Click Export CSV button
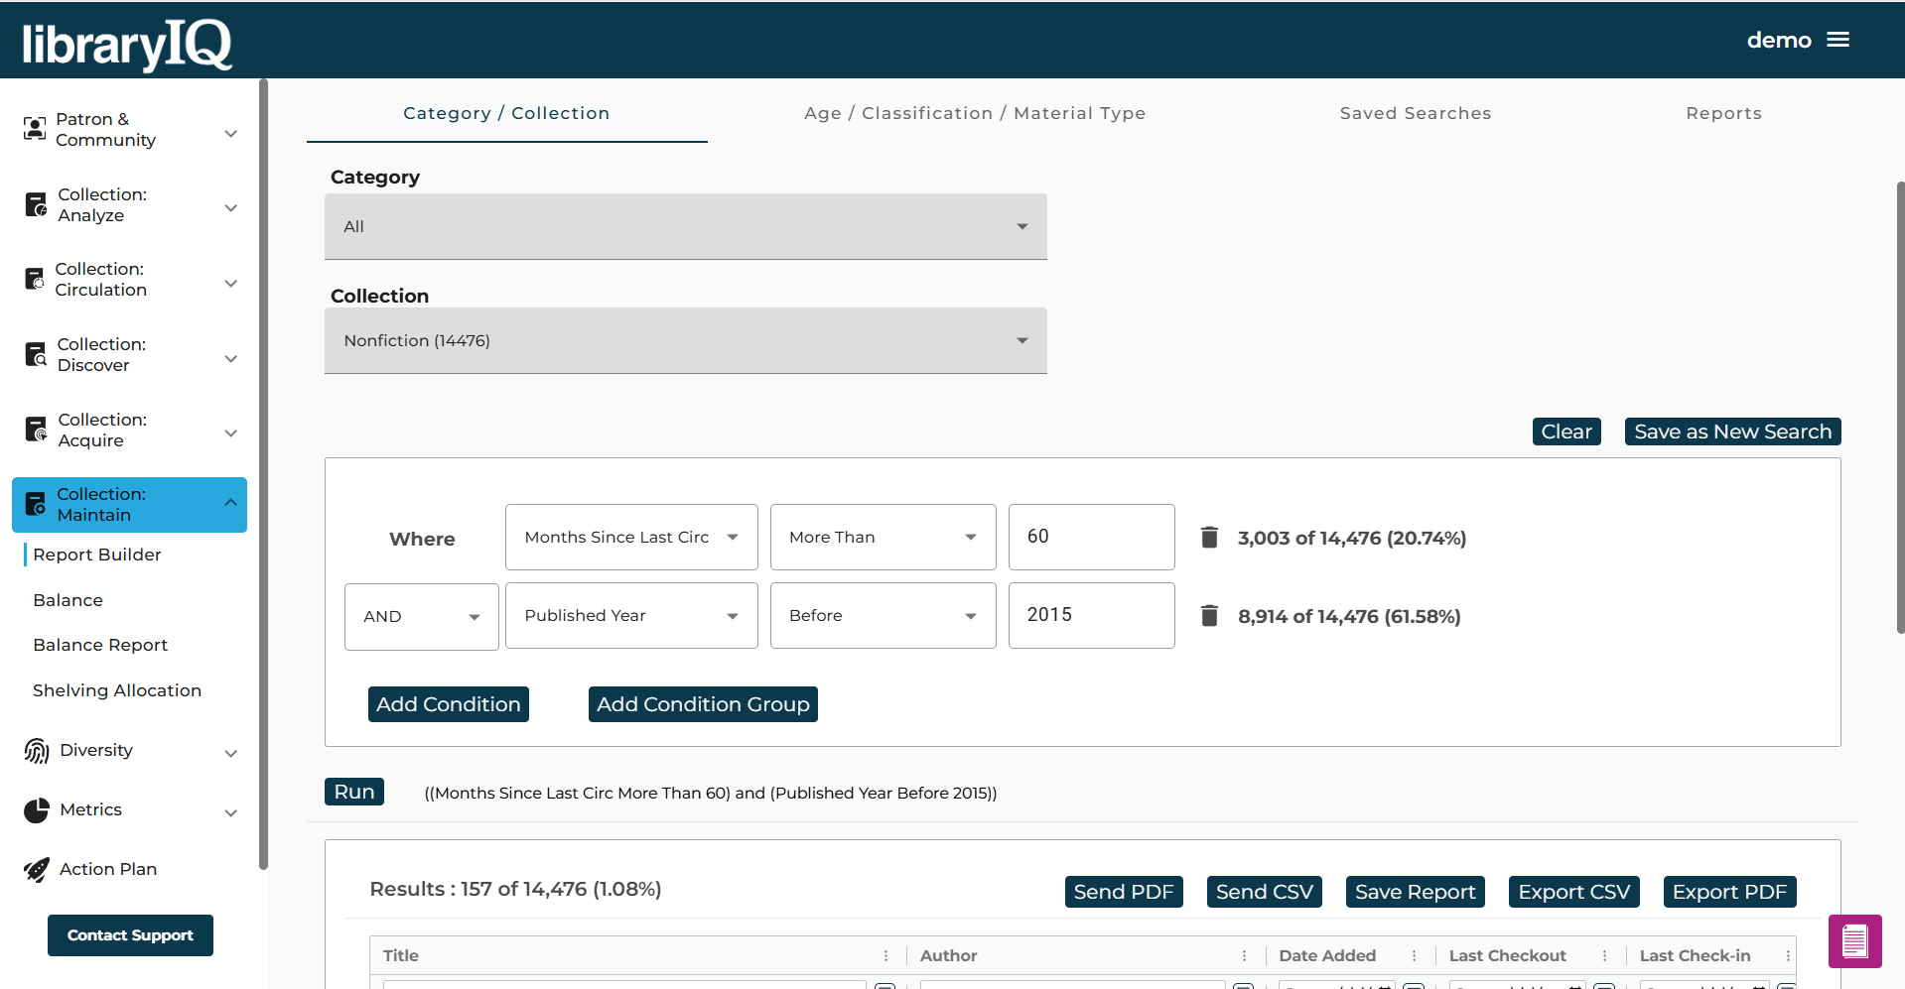Image resolution: width=1905 pixels, height=989 pixels. (1573, 892)
